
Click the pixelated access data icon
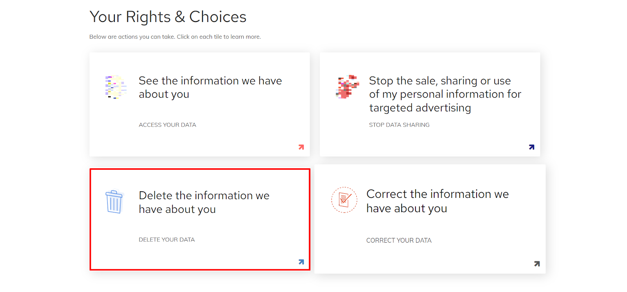116,87
